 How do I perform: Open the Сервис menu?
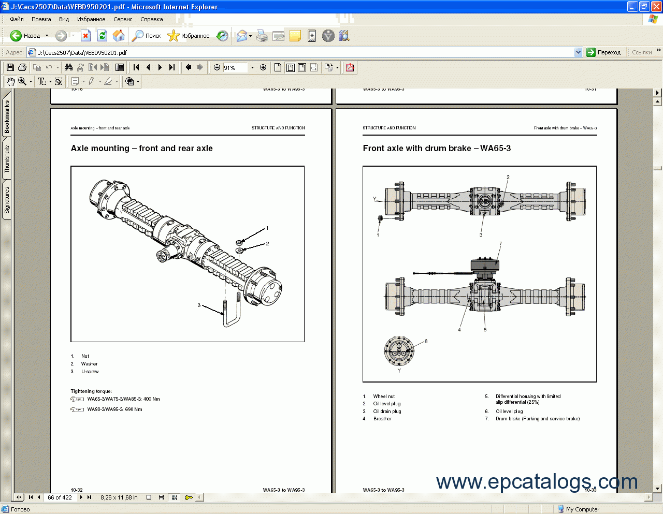[x=123, y=19]
